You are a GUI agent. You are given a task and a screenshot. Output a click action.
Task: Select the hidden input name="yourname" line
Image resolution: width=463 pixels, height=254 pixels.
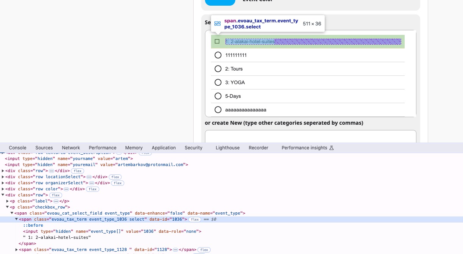(69, 158)
